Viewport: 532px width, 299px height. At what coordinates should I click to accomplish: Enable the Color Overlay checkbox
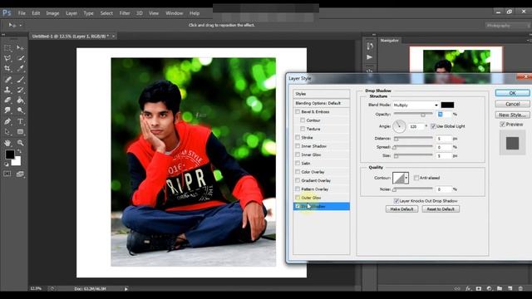(x=298, y=172)
